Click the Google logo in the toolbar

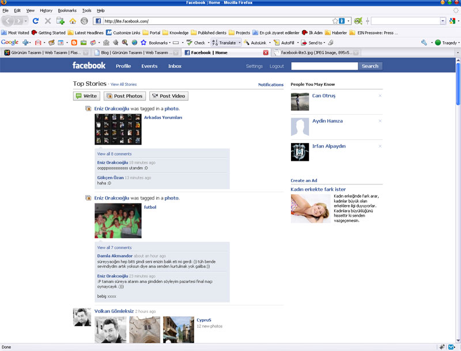coord(10,42)
